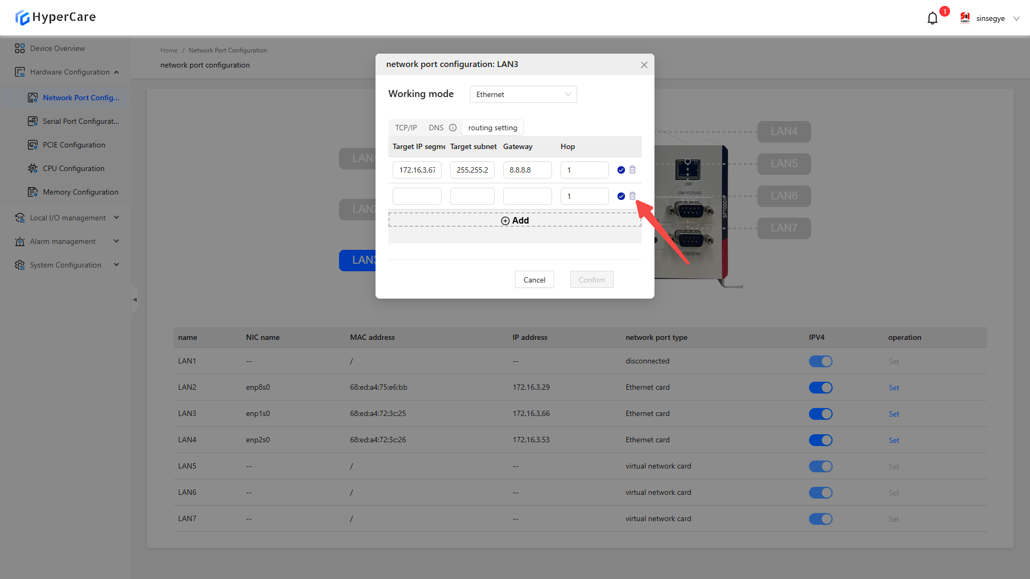Click the Cancel button
Image resolution: width=1030 pixels, height=579 pixels.
tap(534, 280)
